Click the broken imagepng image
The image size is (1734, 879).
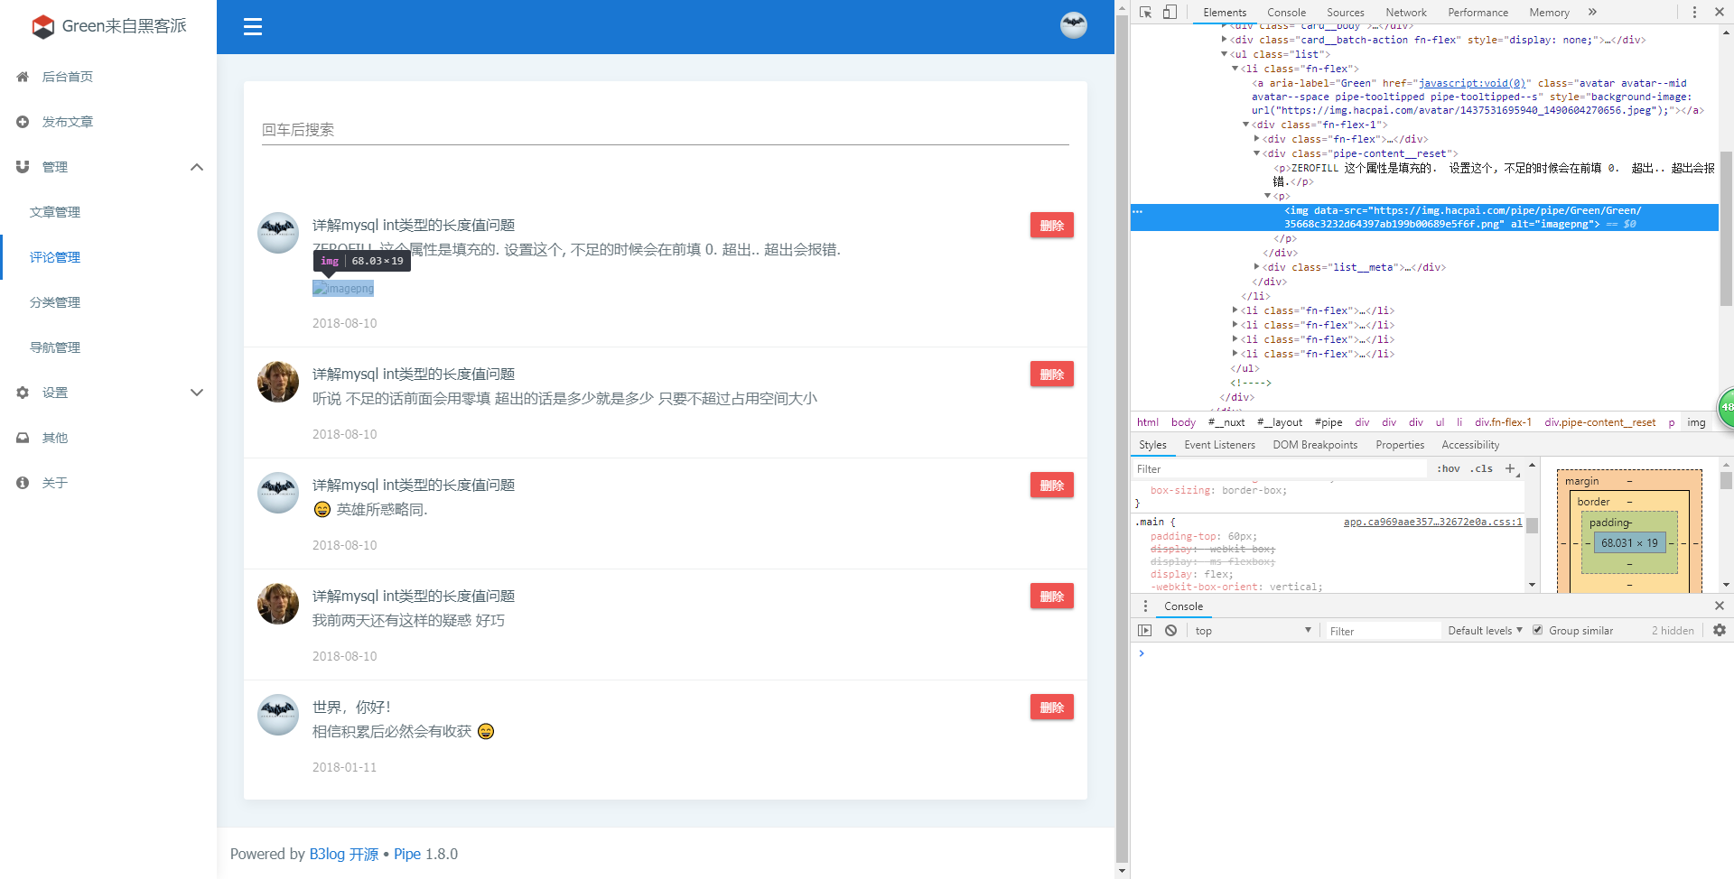(343, 288)
